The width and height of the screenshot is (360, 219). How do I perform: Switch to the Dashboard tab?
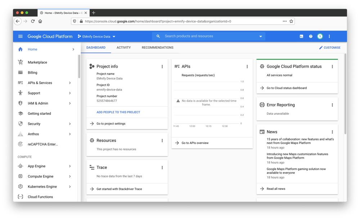click(x=96, y=48)
